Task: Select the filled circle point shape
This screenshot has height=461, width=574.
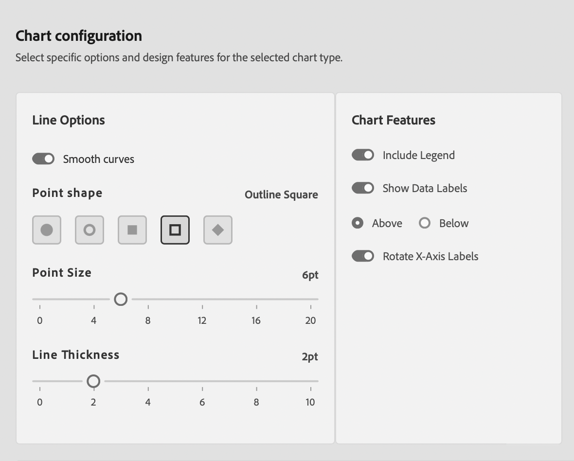Action: coord(47,230)
